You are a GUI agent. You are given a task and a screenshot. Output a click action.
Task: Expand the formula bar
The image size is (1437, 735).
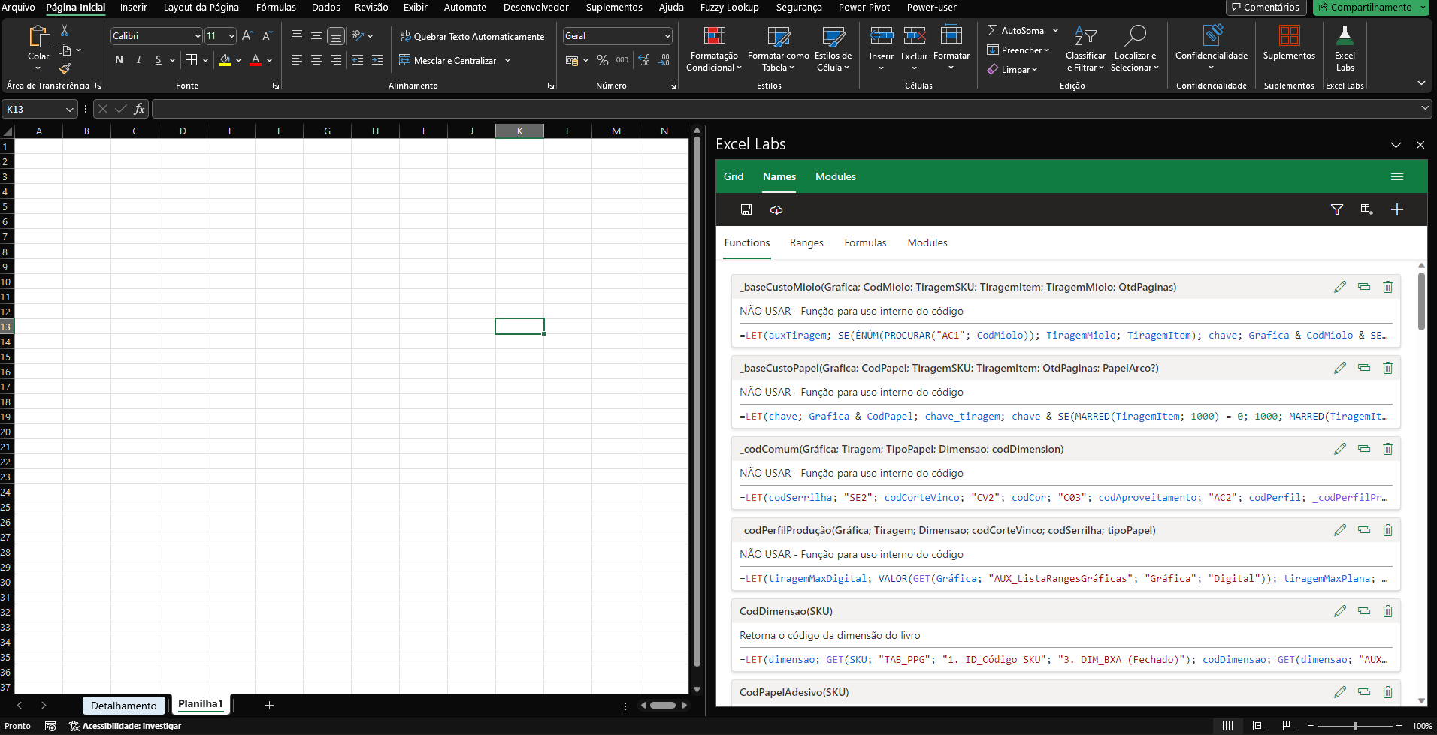(1425, 109)
